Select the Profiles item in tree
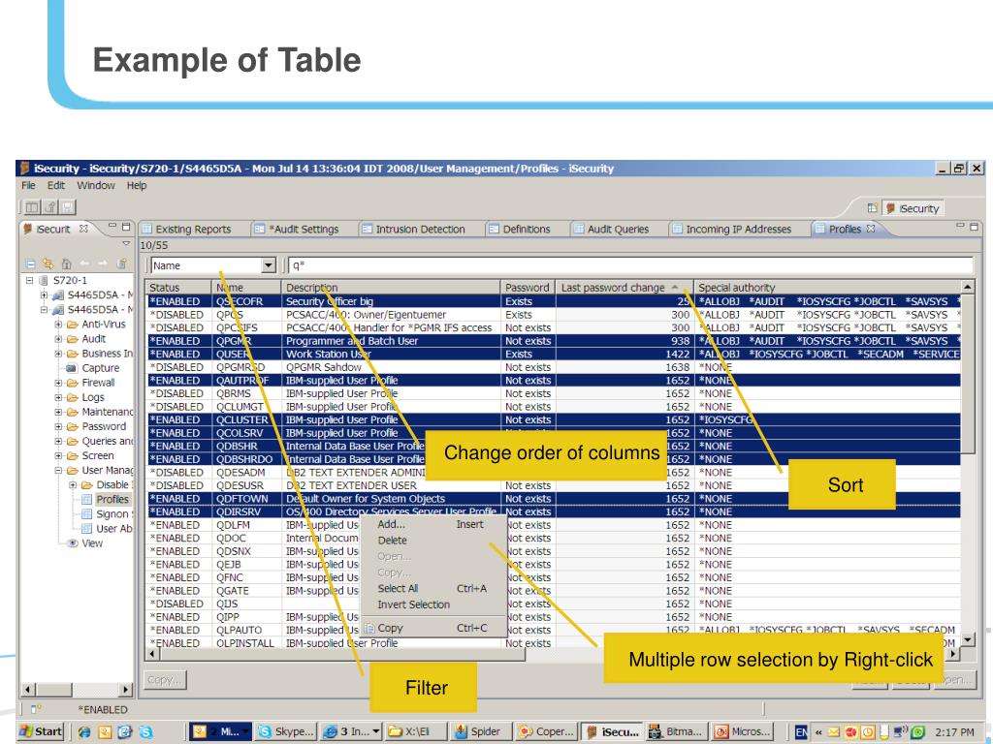 (112, 499)
